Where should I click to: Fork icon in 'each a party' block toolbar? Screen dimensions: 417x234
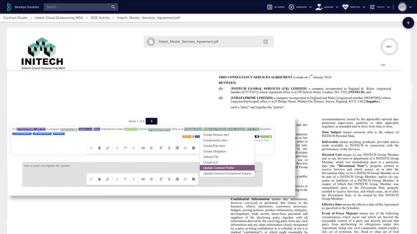[x=133, y=179]
